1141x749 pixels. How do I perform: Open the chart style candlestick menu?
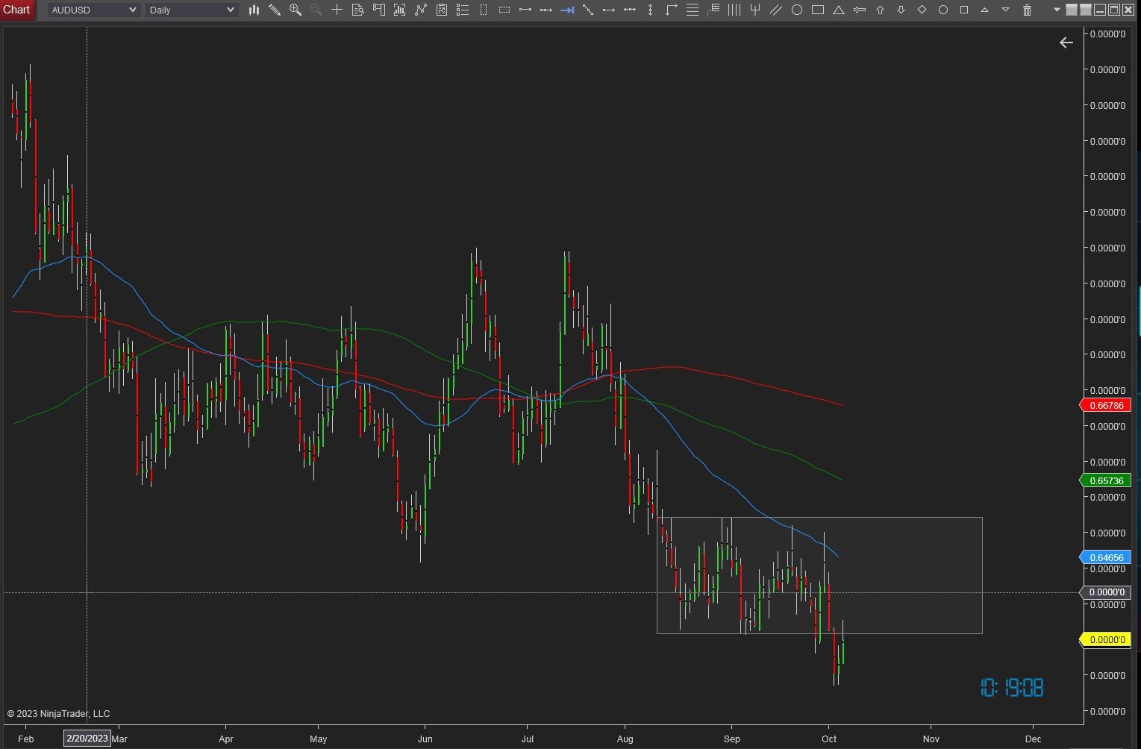coord(254,10)
